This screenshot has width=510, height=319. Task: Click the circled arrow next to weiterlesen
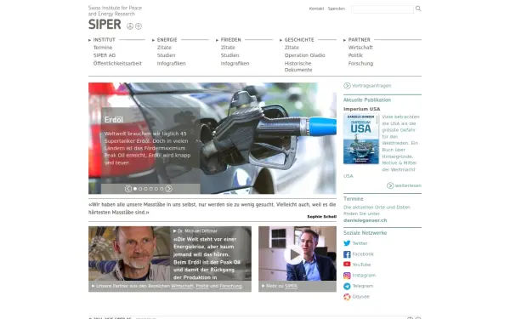click(x=390, y=185)
